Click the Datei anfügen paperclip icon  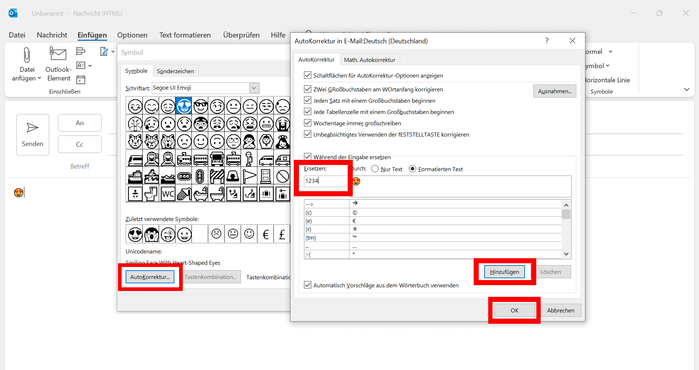click(27, 55)
